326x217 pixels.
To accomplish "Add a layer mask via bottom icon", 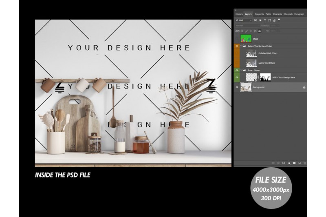I will [284, 163].
